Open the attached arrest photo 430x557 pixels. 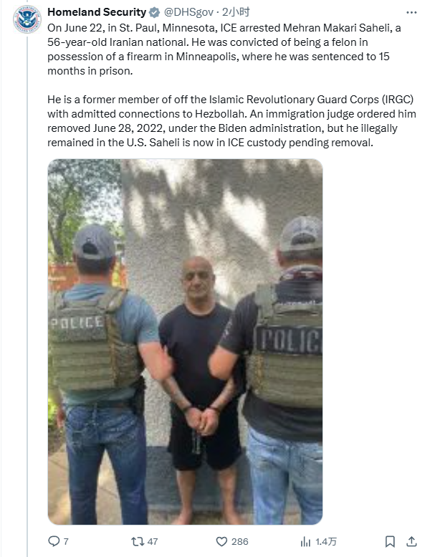(186, 342)
